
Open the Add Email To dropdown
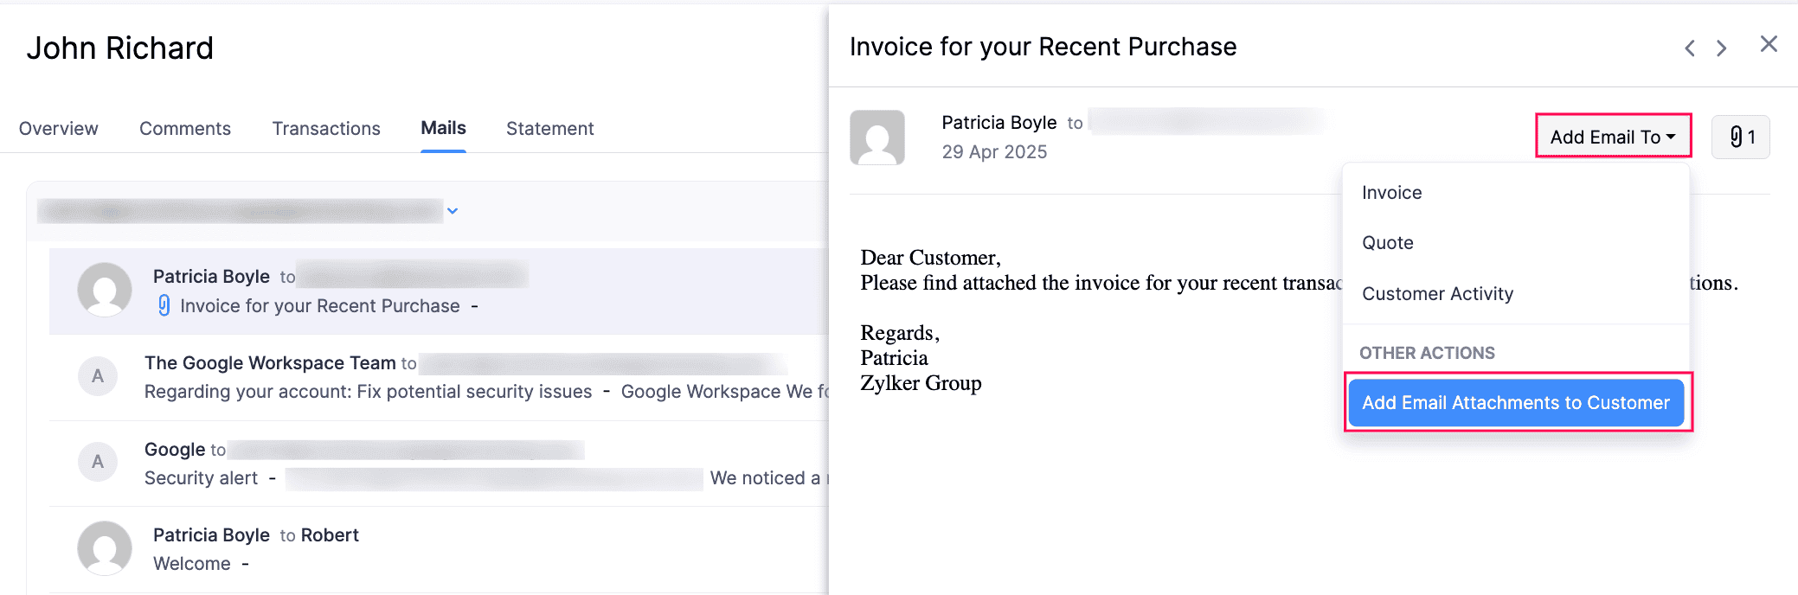(x=1612, y=136)
